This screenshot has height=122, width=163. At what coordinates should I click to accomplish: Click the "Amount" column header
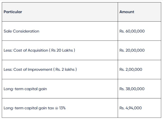pyautogui.click(x=127, y=12)
